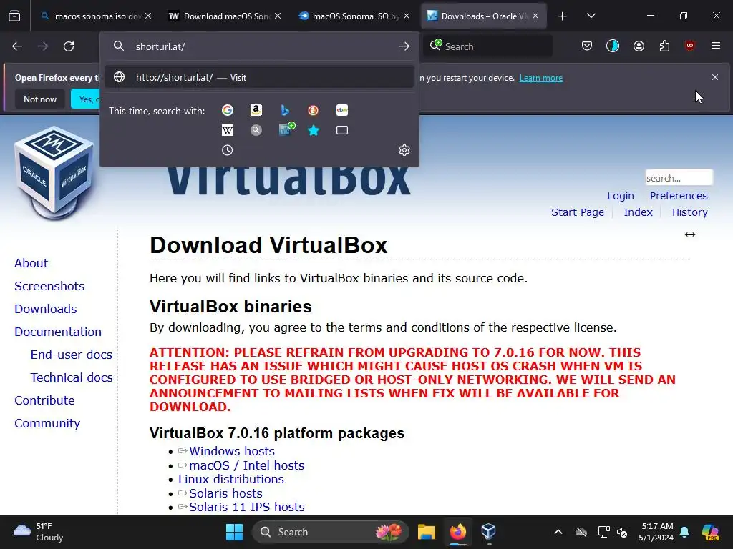Open Contribute in the sidebar
The height and width of the screenshot is (549, 733).
44,400
